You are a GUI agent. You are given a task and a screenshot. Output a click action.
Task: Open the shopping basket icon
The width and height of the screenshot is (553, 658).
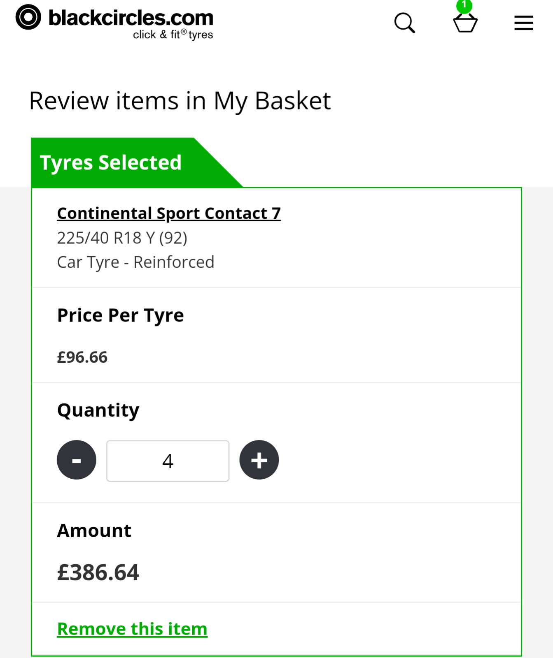465,24
